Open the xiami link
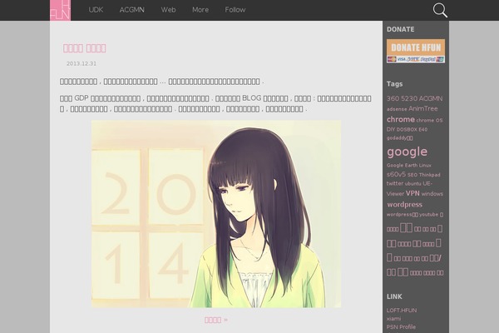 [393, 319]
